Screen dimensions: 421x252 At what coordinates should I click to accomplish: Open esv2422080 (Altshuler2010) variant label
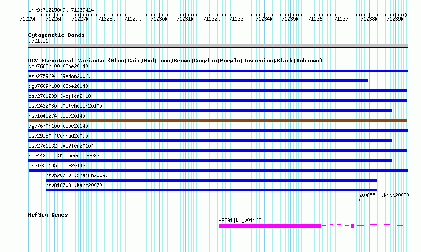65,106
